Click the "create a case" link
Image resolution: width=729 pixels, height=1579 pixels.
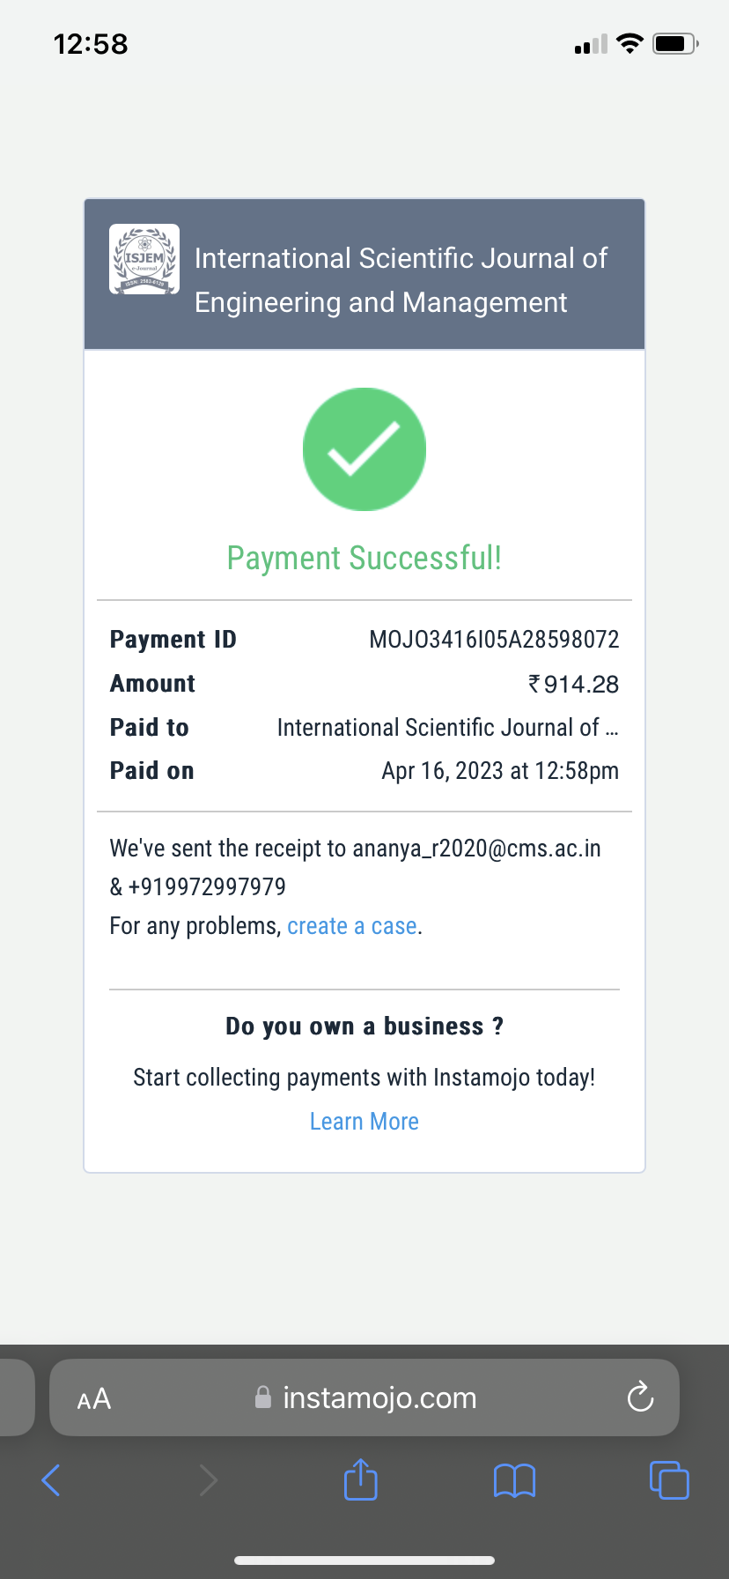pyautogui.click(x=352, y=926)
